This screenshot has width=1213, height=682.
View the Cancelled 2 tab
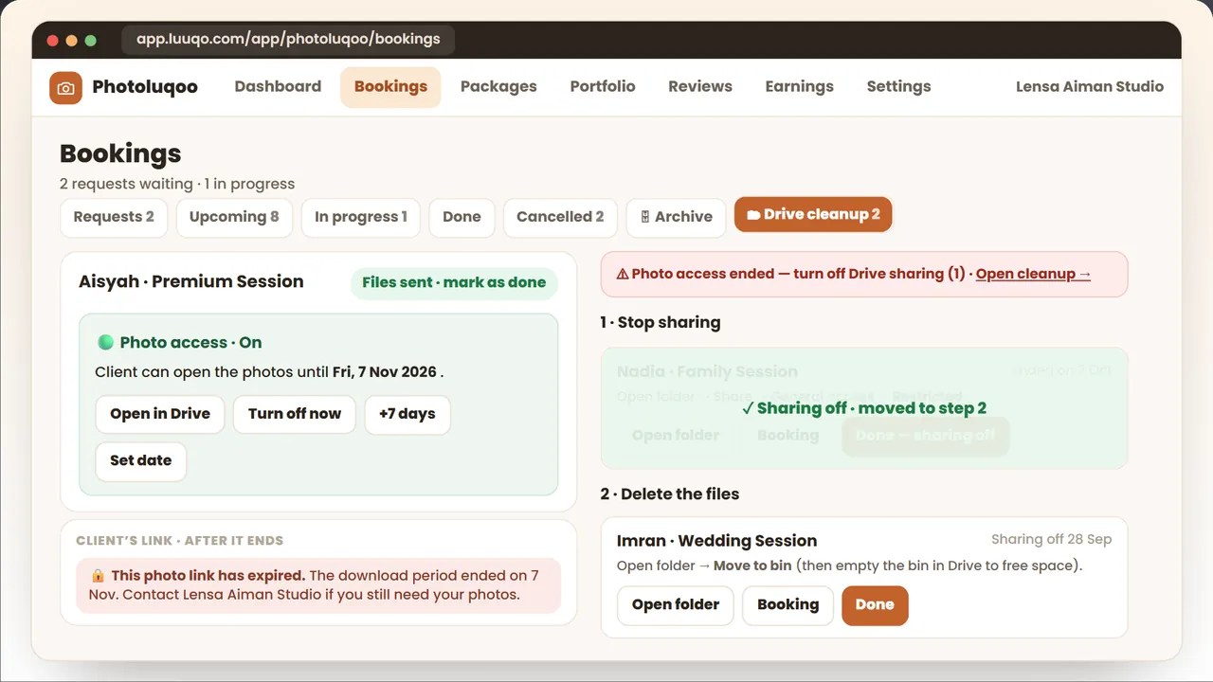point(560,217)
